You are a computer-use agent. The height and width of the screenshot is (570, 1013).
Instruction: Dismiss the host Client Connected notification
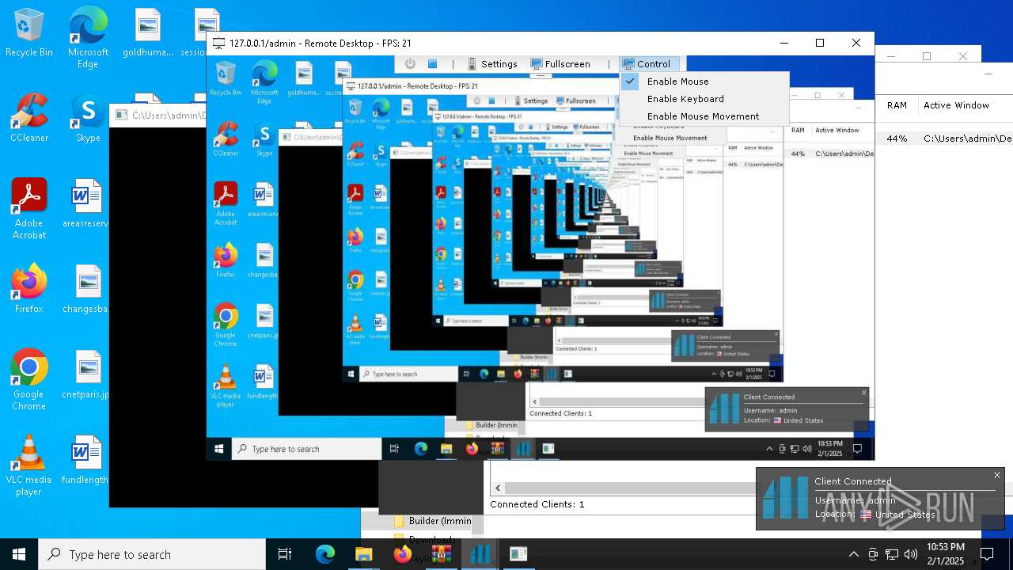997,475
